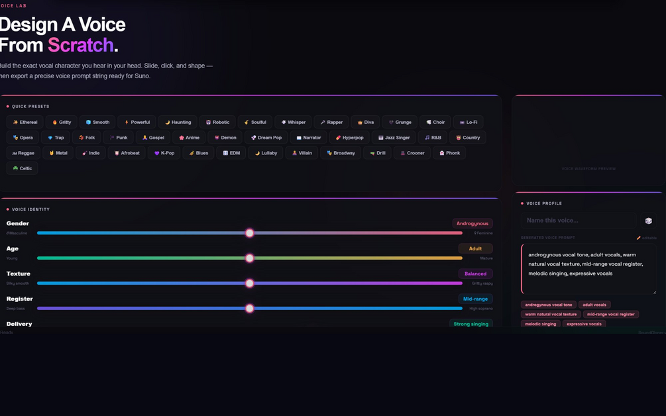The height and width of the screenshot is (416, 666).
Task: Click inside the generated voice prompt textarea
Action: (588, 269)
